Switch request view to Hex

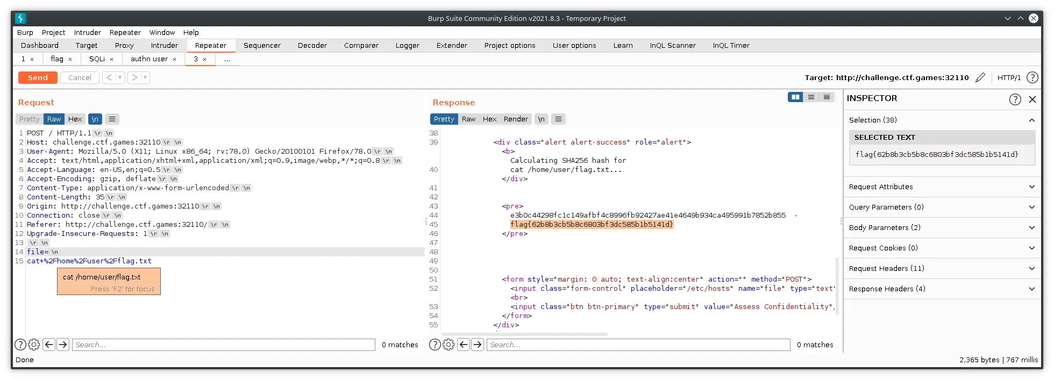coord(75,119)
